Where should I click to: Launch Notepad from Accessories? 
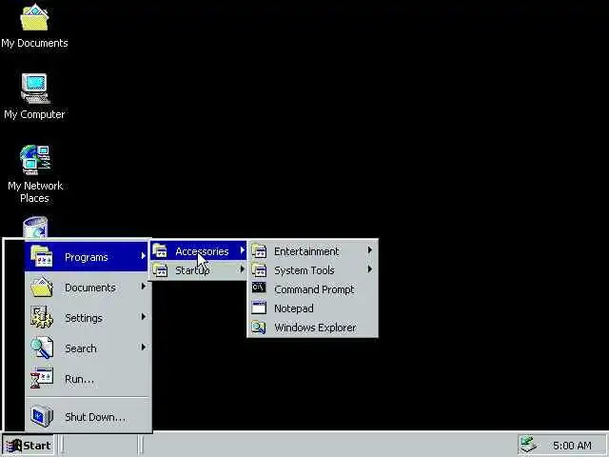coord(313,308)
